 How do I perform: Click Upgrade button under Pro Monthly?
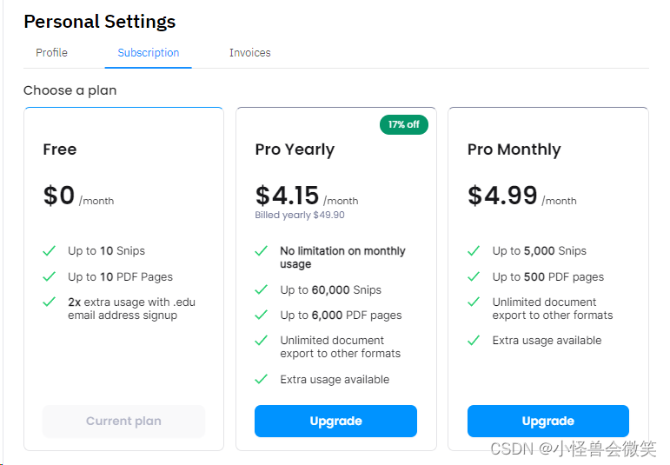547,422
